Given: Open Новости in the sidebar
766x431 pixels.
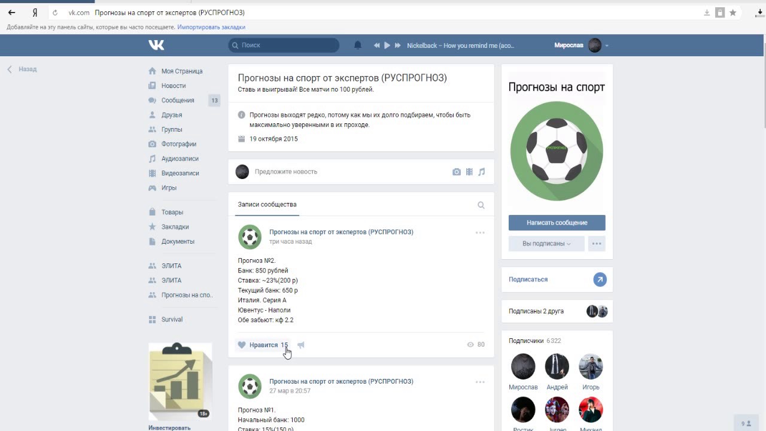Looking at the screenshot, I should tap(174, 86).
